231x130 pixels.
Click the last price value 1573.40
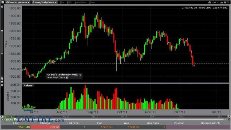point(24,127)
